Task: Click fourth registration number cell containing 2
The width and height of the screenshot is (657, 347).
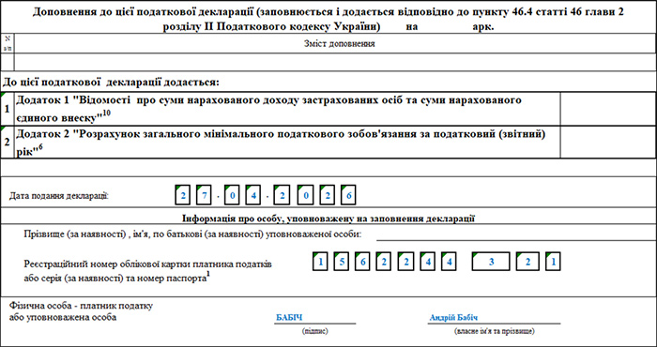Action: (x=383, y=262)
